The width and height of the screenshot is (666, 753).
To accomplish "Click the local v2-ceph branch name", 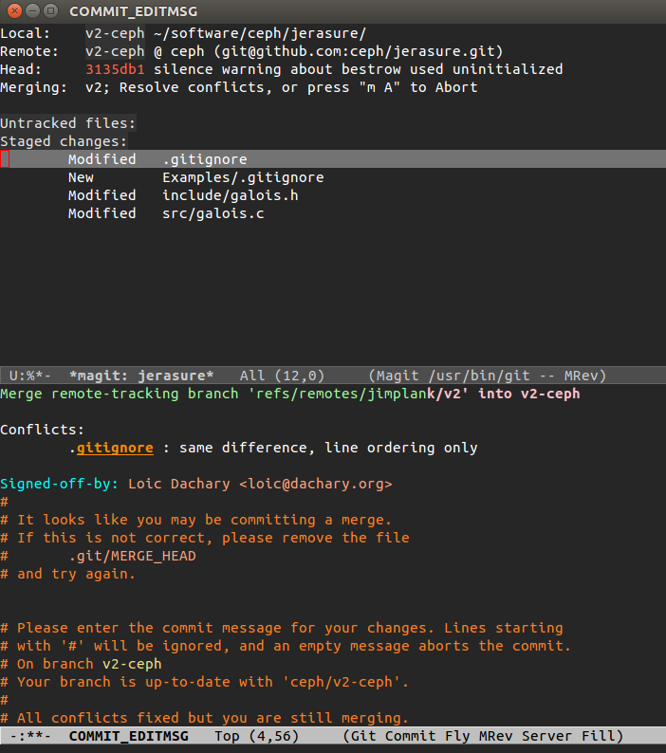I will click(x=115, y=33).
